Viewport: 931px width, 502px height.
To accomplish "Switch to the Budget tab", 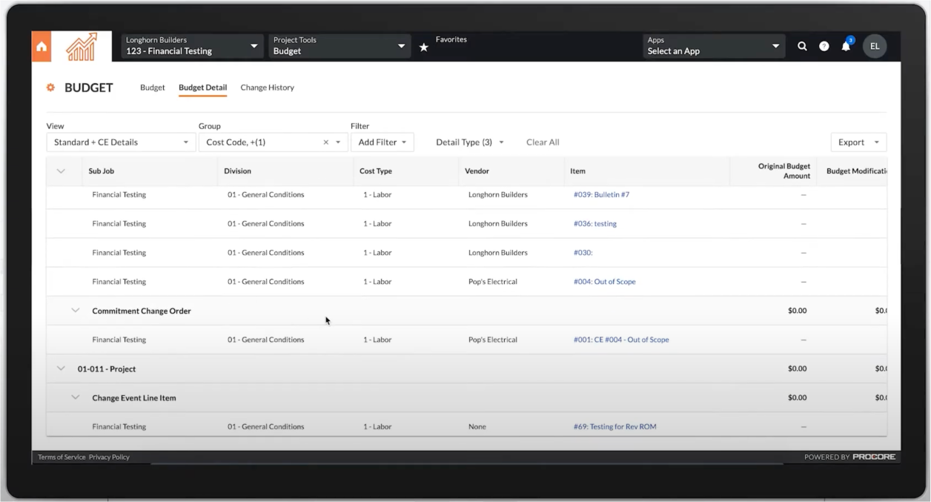I will tap(153, 87).
